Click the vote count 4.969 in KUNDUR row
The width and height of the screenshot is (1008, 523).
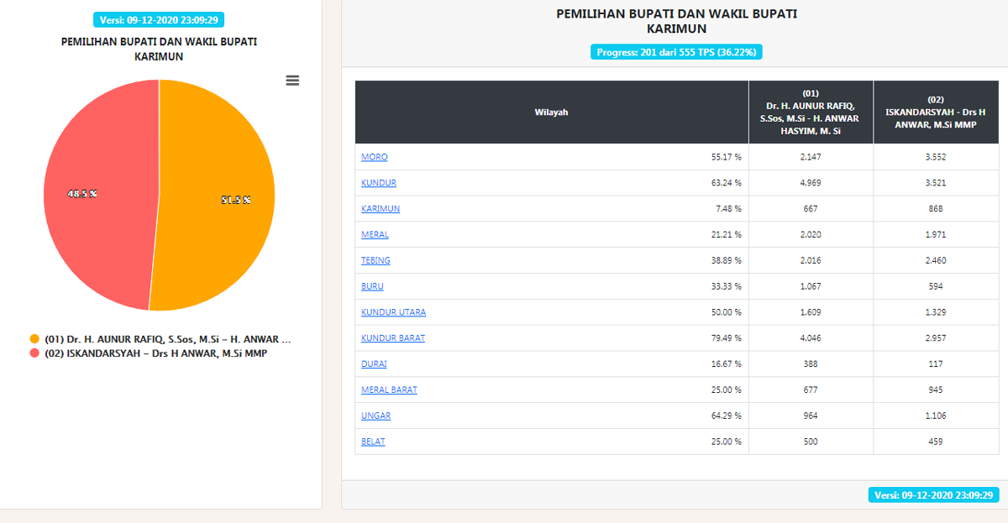tap(811, 183)
